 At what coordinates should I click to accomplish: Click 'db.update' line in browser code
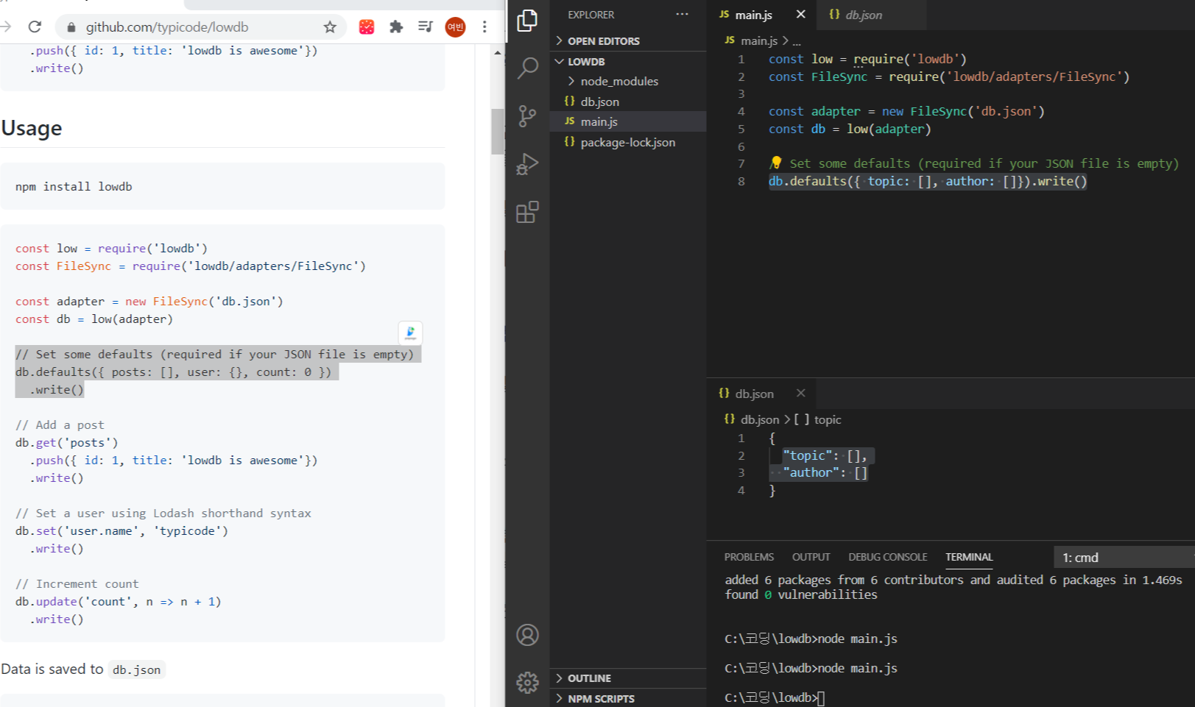[x=119, y=601]
